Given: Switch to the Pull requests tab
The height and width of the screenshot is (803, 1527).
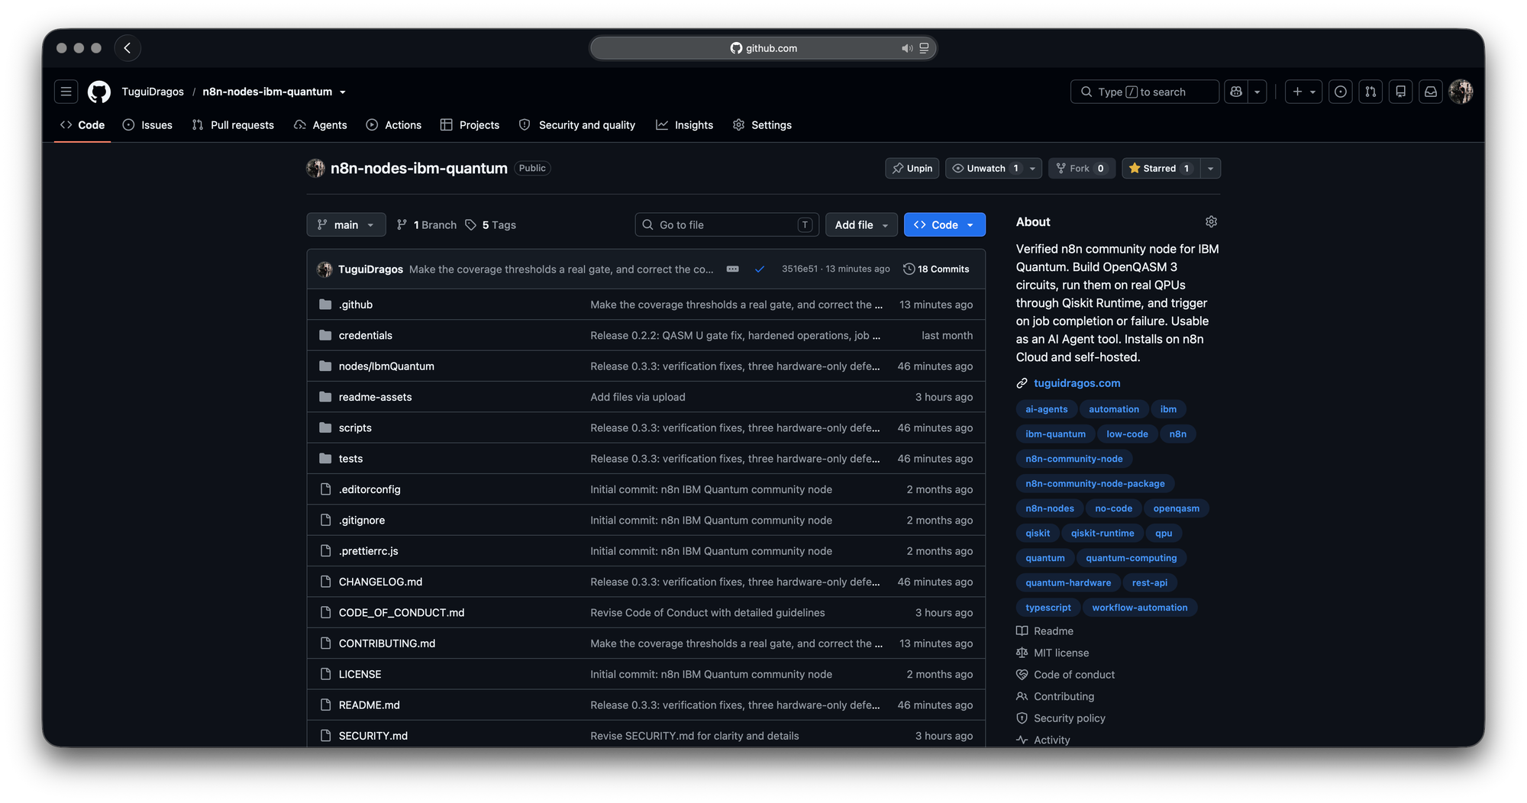Looking at the screenshot, I should point(233,125).
